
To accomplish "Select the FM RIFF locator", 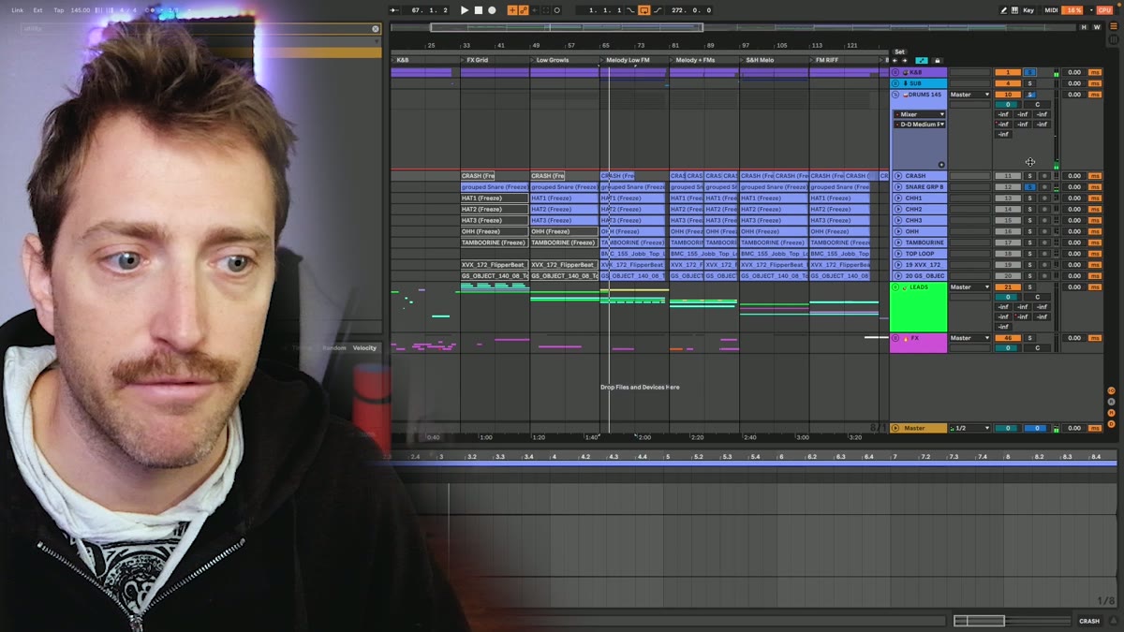I will click(x=825, y=60).
